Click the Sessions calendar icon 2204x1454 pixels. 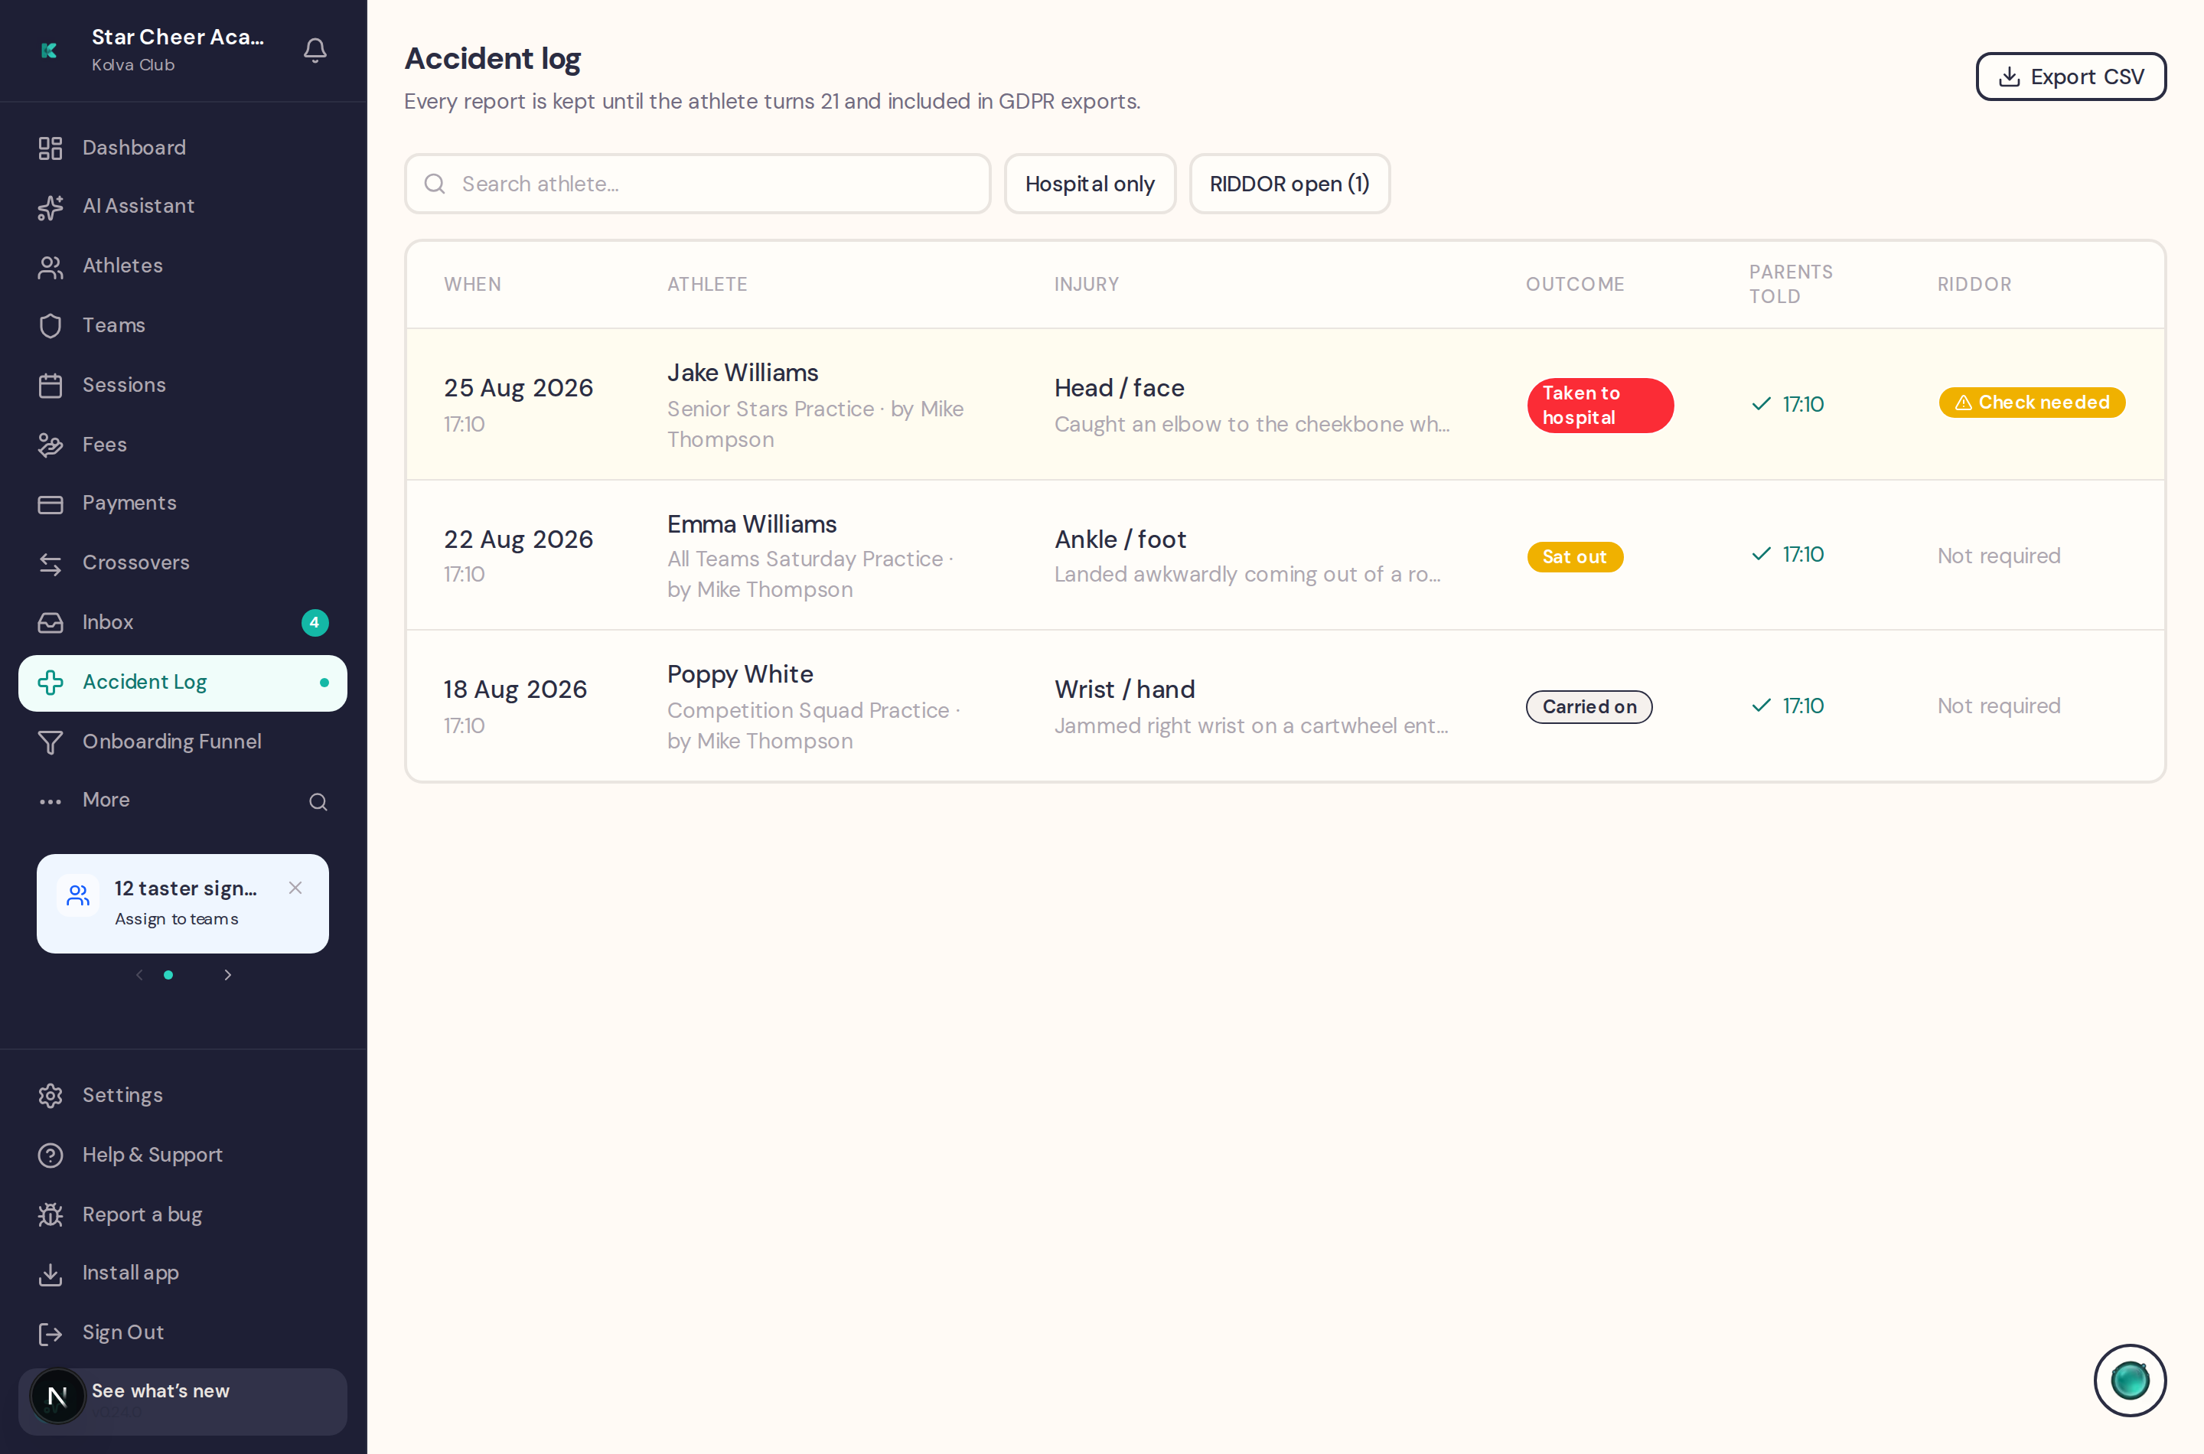click(x=50, y=385)
